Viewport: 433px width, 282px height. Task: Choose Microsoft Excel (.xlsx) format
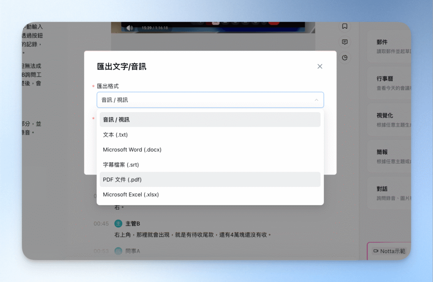tap(210, 194)
